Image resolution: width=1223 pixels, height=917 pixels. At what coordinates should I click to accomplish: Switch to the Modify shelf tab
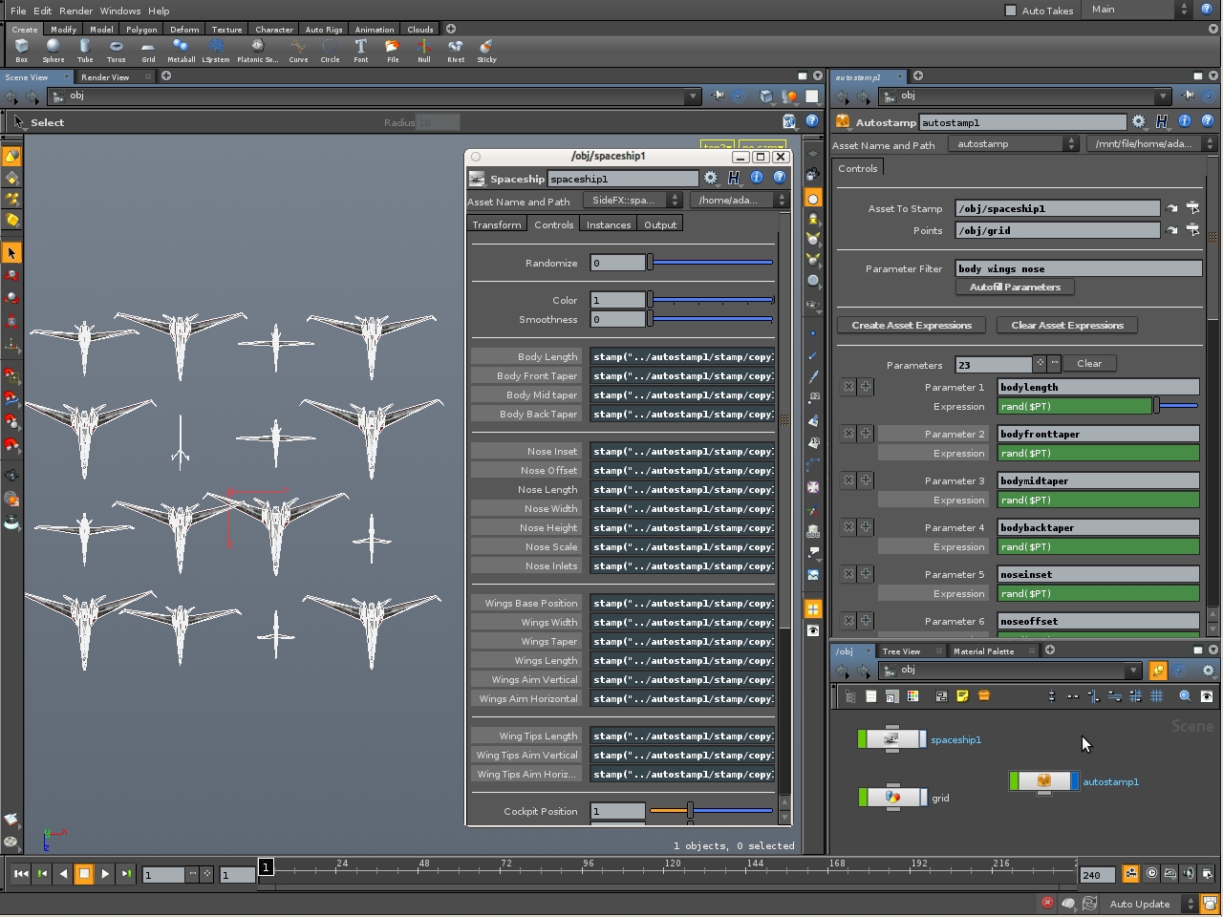point(64,30)
